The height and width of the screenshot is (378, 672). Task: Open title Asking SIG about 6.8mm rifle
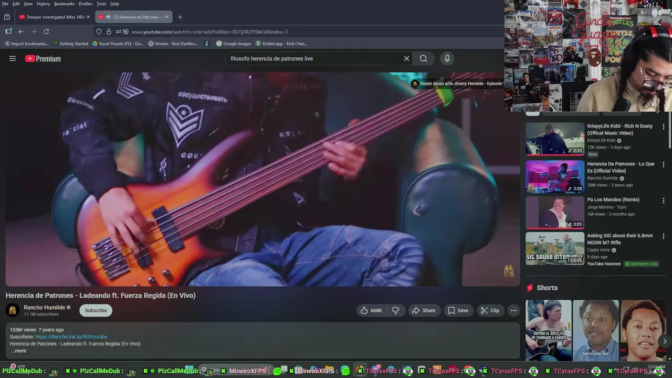click(x=620, y=239)
